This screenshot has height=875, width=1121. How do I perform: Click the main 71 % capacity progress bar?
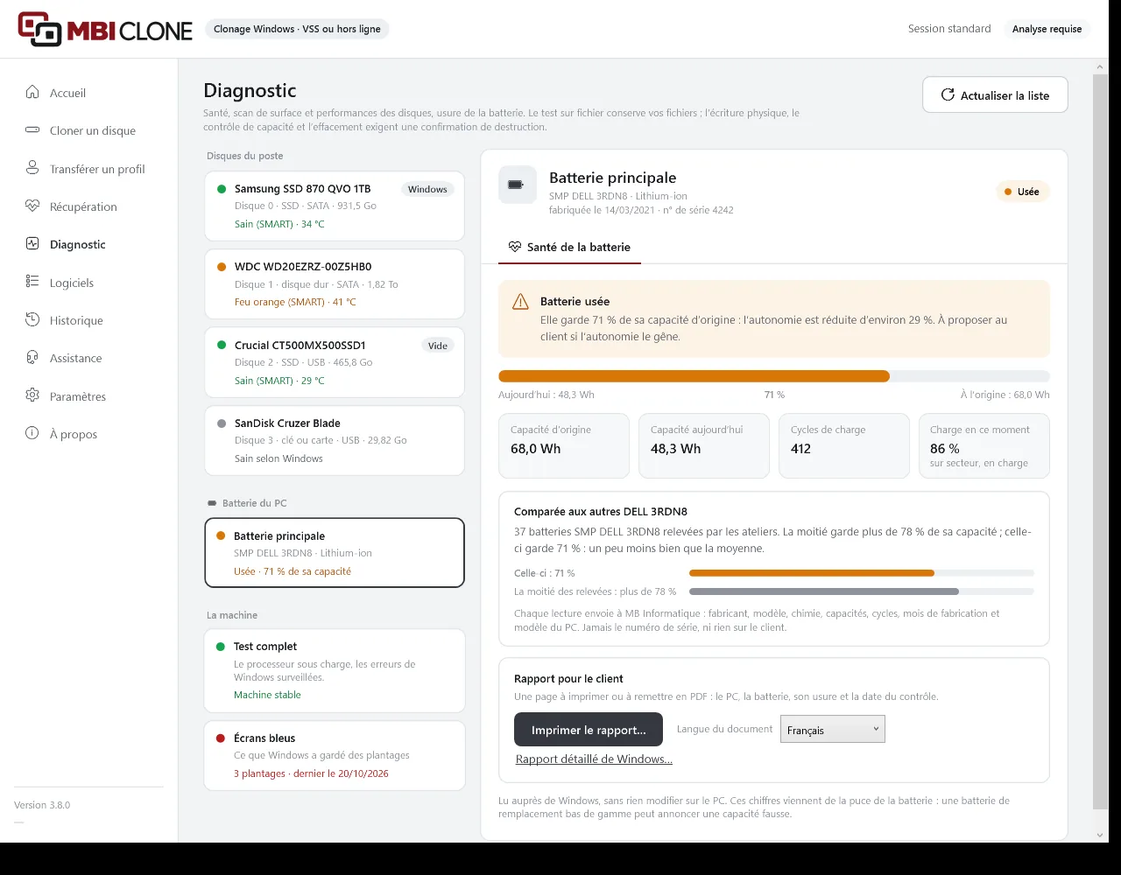click(x=774, y=376)
